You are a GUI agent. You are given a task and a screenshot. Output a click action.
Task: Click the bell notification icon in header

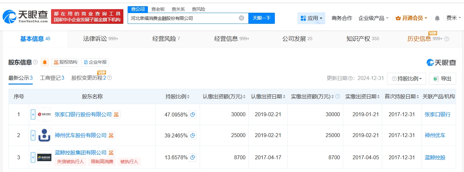point(437,18)
